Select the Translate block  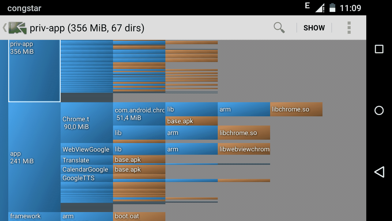tap(87, 160)
